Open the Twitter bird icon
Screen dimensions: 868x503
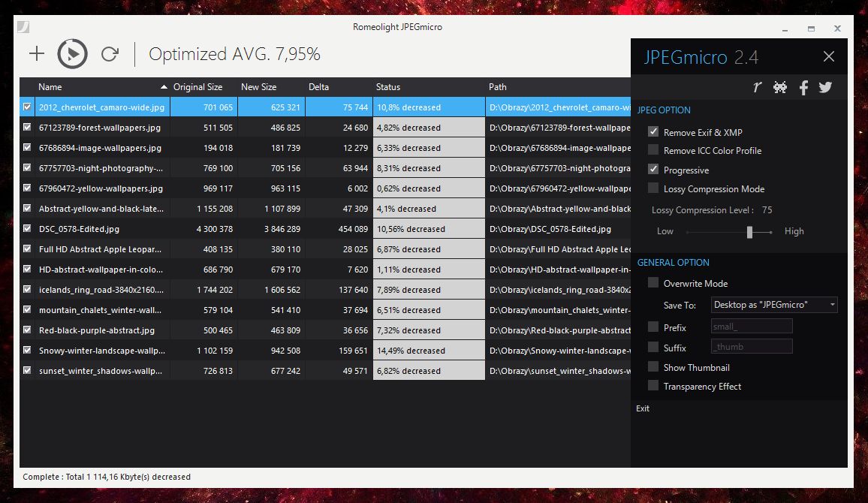[x=824, y=87]
